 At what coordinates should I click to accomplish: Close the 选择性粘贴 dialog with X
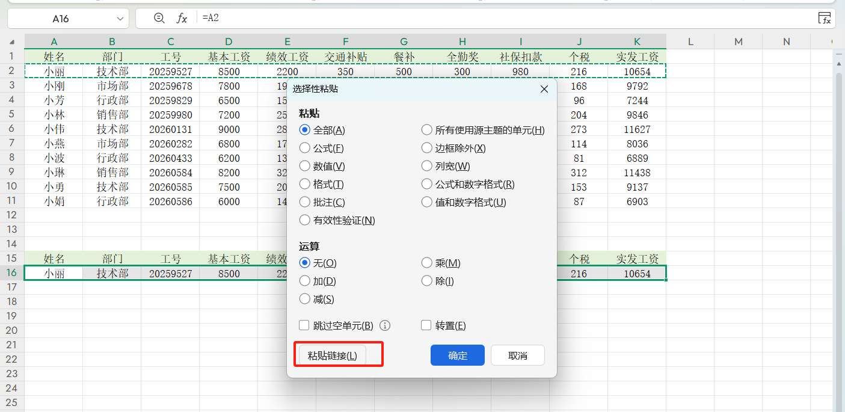coord(544,89)
